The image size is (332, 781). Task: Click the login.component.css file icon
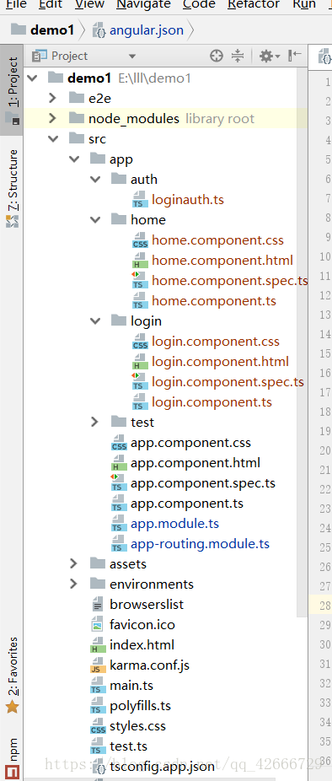pos(140,342)
